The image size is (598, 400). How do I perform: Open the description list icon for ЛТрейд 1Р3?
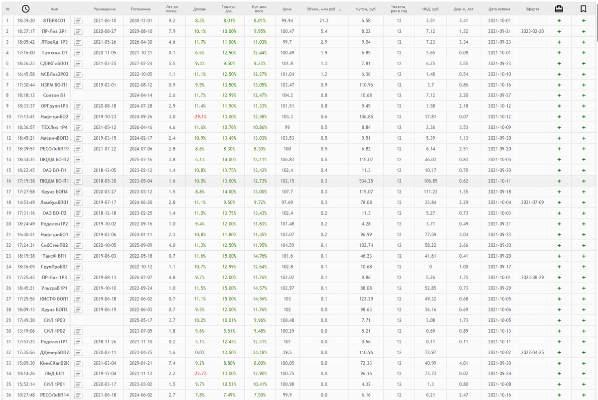point(78,42)
